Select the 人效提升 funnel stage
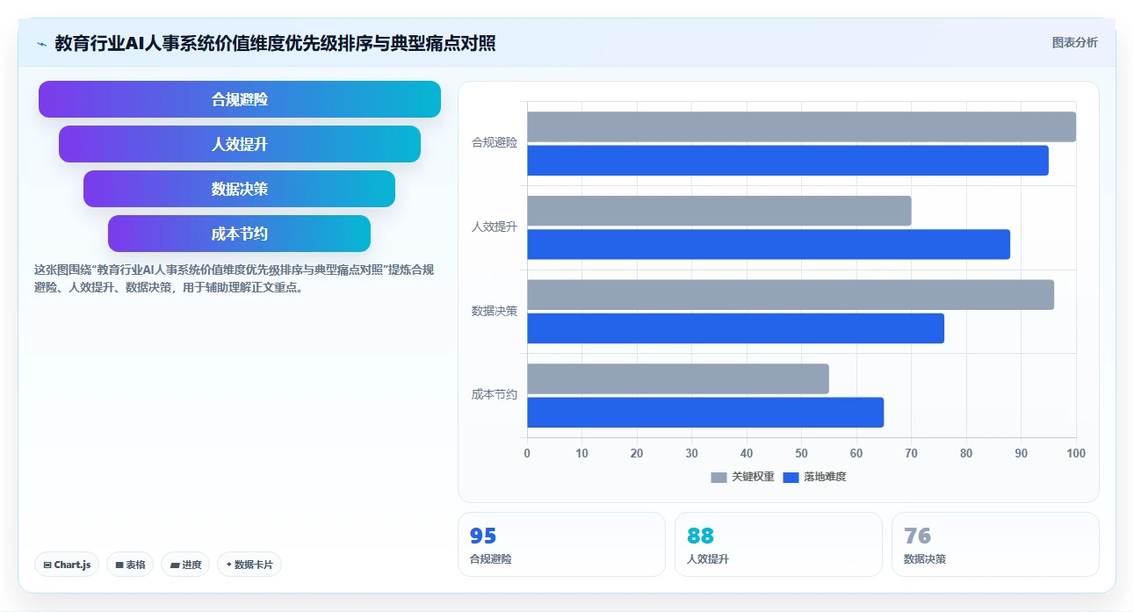 [x=240, y=144]
